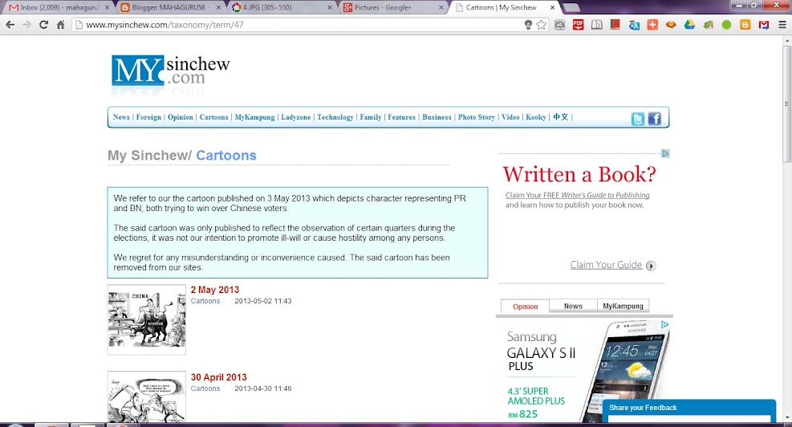Open the 30 April 2013 cartoon headline
This screenshot has height=427, width=792.
[x=219, y=377]
